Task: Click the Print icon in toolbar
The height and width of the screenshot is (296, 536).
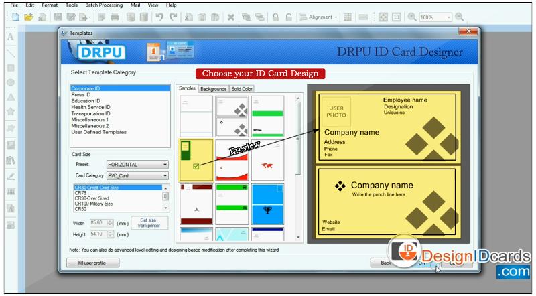Action: pyautogui.click(x=115, y=17)
